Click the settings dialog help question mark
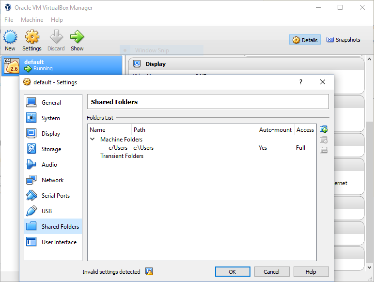This screenshot has height=282, width=374. point(301,82)
